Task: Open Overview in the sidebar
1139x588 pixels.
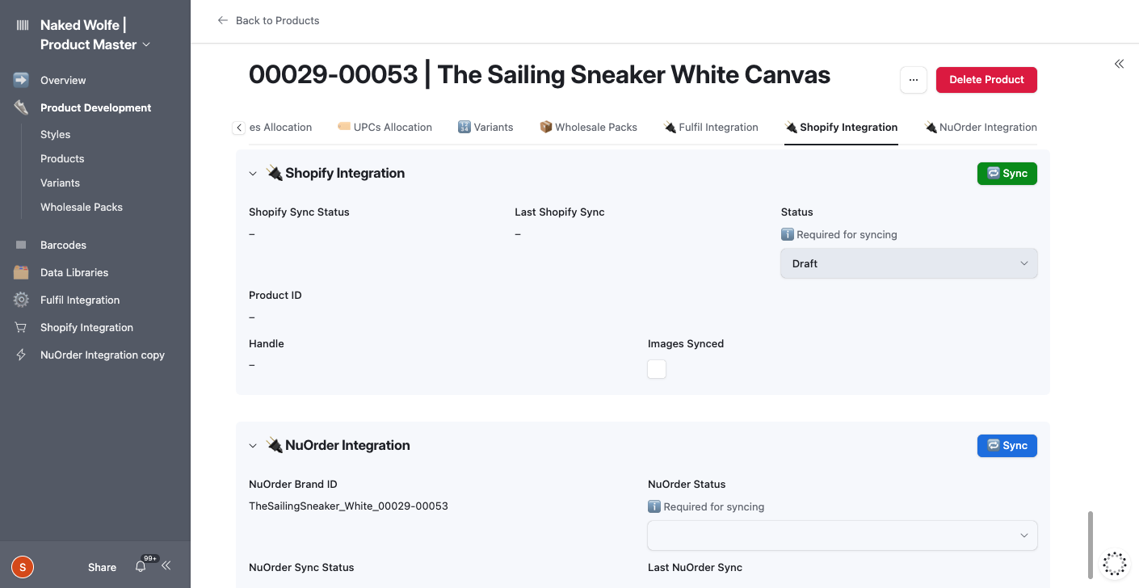Action: [x=63, y=80]
